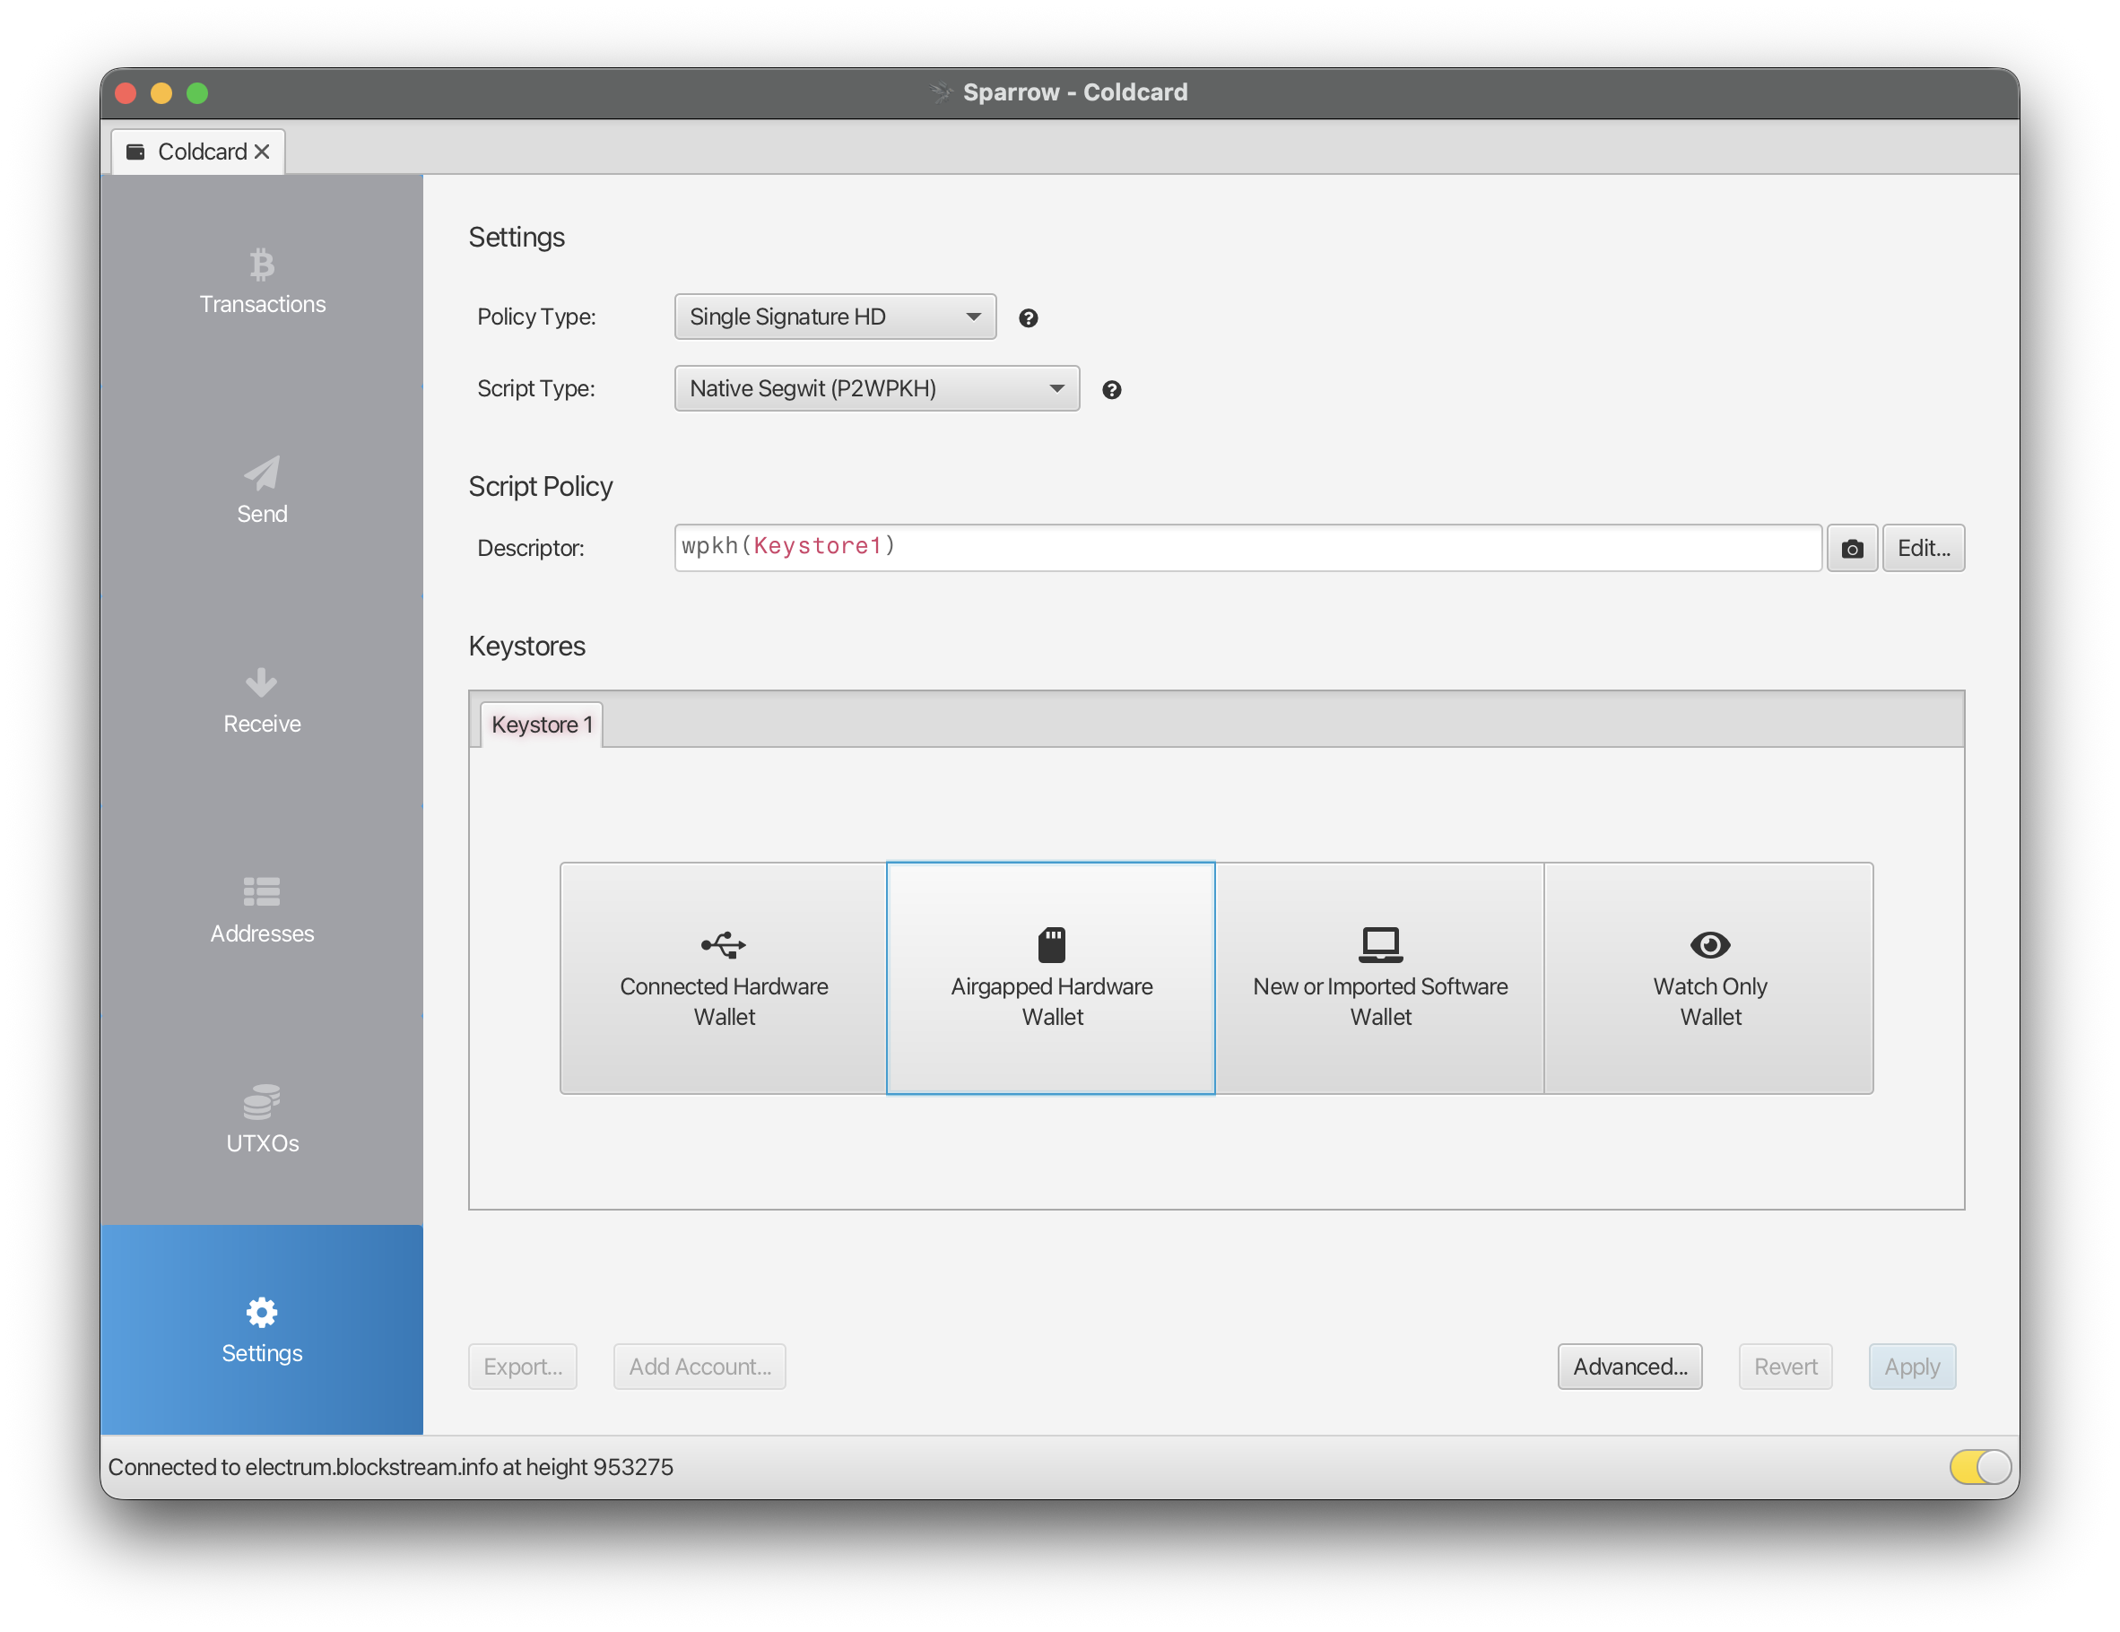Select the Coldcard wallet tab
Image resolution: width=2120 pixels, height=1632 pixels.
coord(198,152)
